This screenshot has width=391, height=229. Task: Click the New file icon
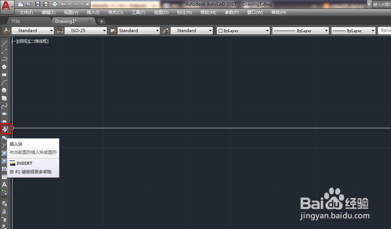pyautogui.click(x=21, y=4)
